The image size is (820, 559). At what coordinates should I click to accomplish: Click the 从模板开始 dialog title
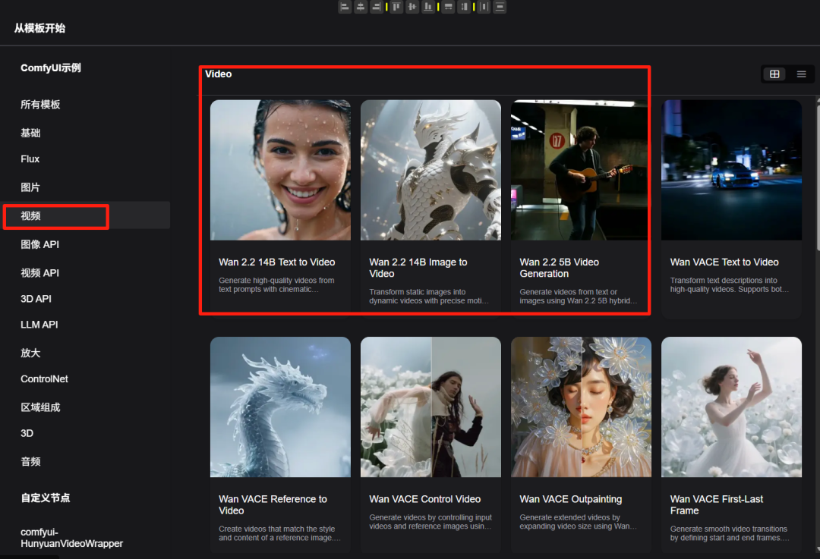tap(39, 28)
